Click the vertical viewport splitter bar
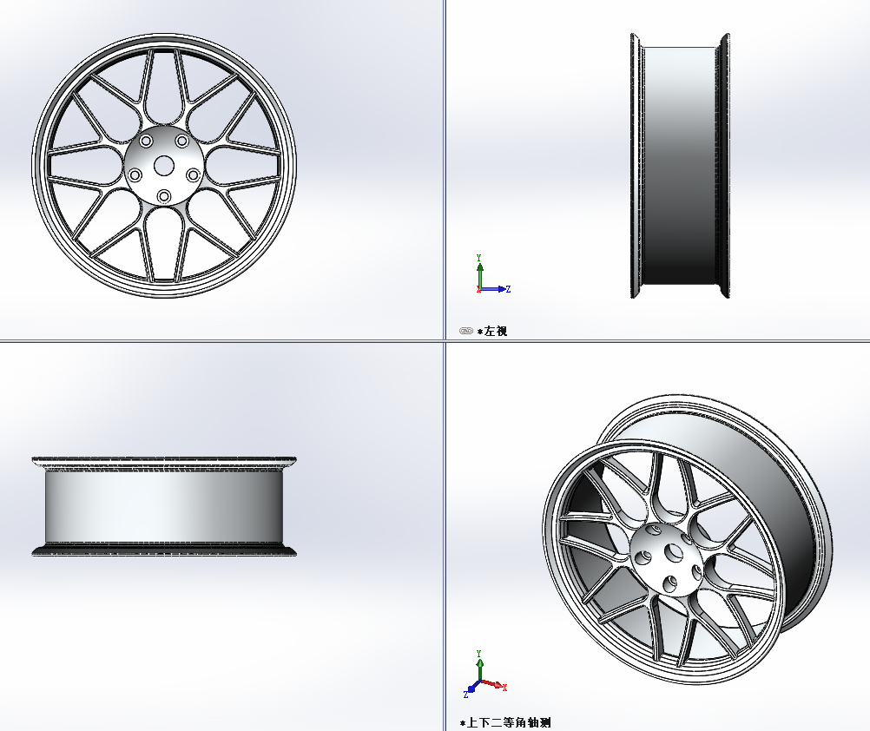 pyautogui.click(x=444, y=174)
